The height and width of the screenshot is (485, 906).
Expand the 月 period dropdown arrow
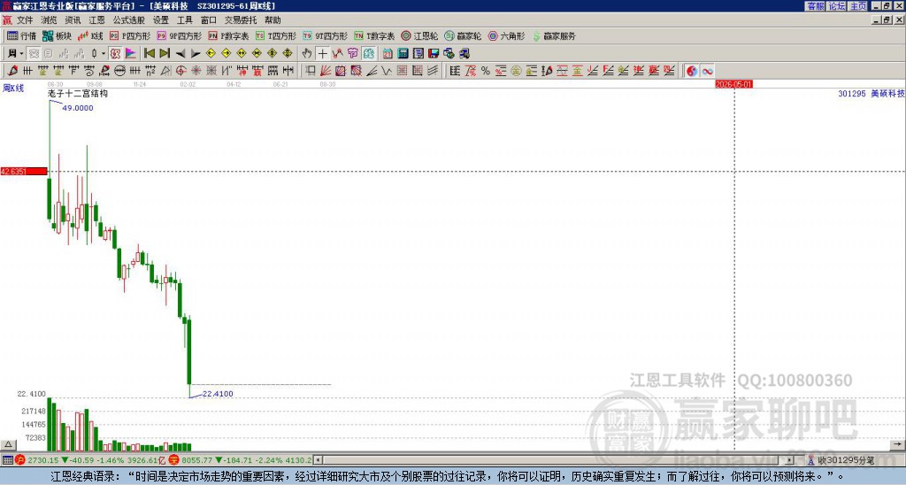click(21, 54)
